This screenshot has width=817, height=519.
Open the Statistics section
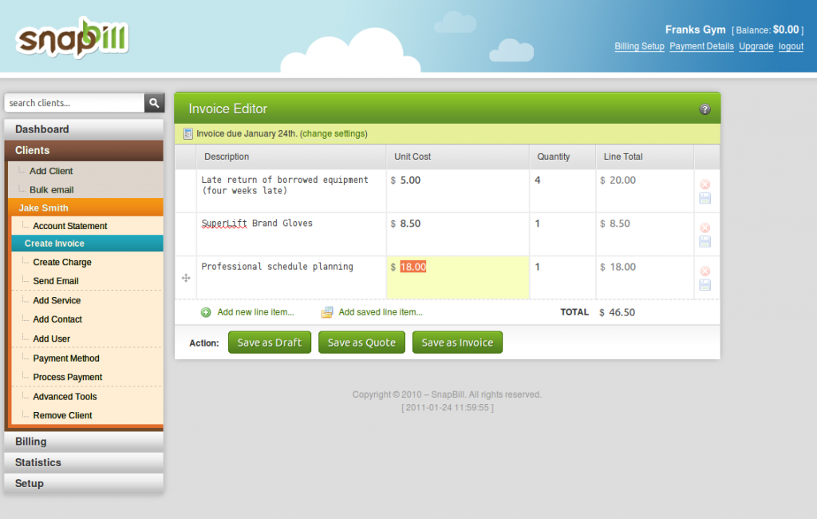click(x=84, y=462)
